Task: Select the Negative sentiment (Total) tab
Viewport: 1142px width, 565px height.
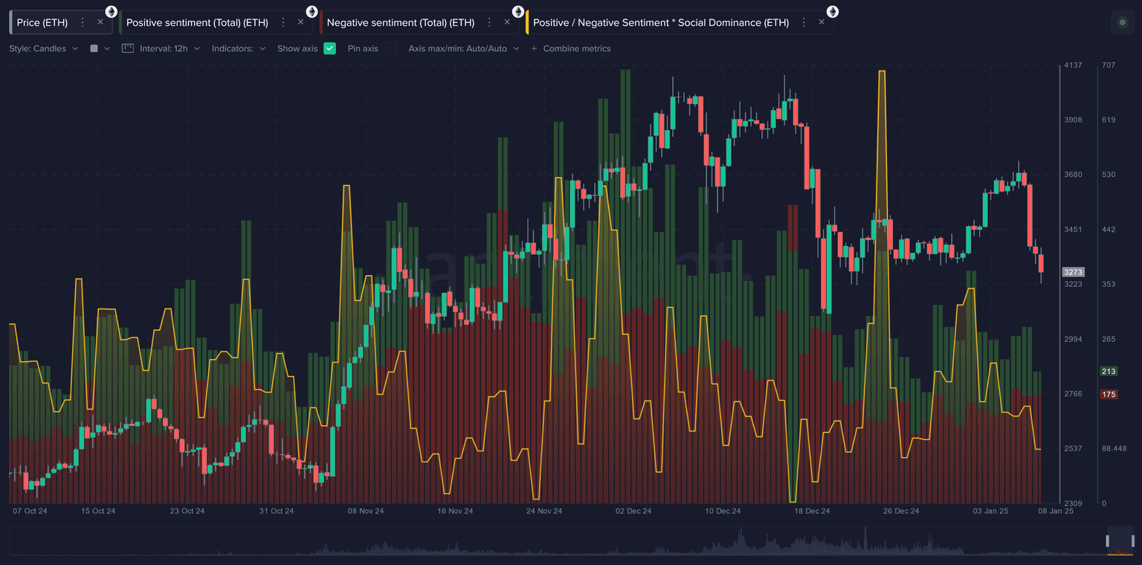Action: click(x=400, y=22)
